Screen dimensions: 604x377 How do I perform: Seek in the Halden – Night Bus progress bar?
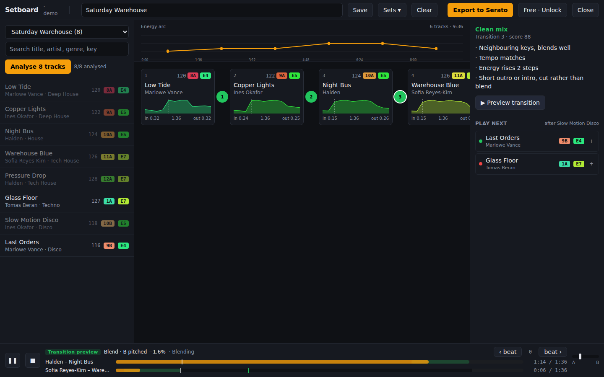(x=319, y=362)
